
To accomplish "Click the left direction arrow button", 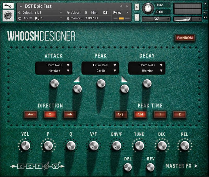I will pos(31,115).
